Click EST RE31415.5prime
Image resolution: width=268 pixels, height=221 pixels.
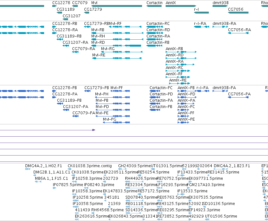pos(208,175)
